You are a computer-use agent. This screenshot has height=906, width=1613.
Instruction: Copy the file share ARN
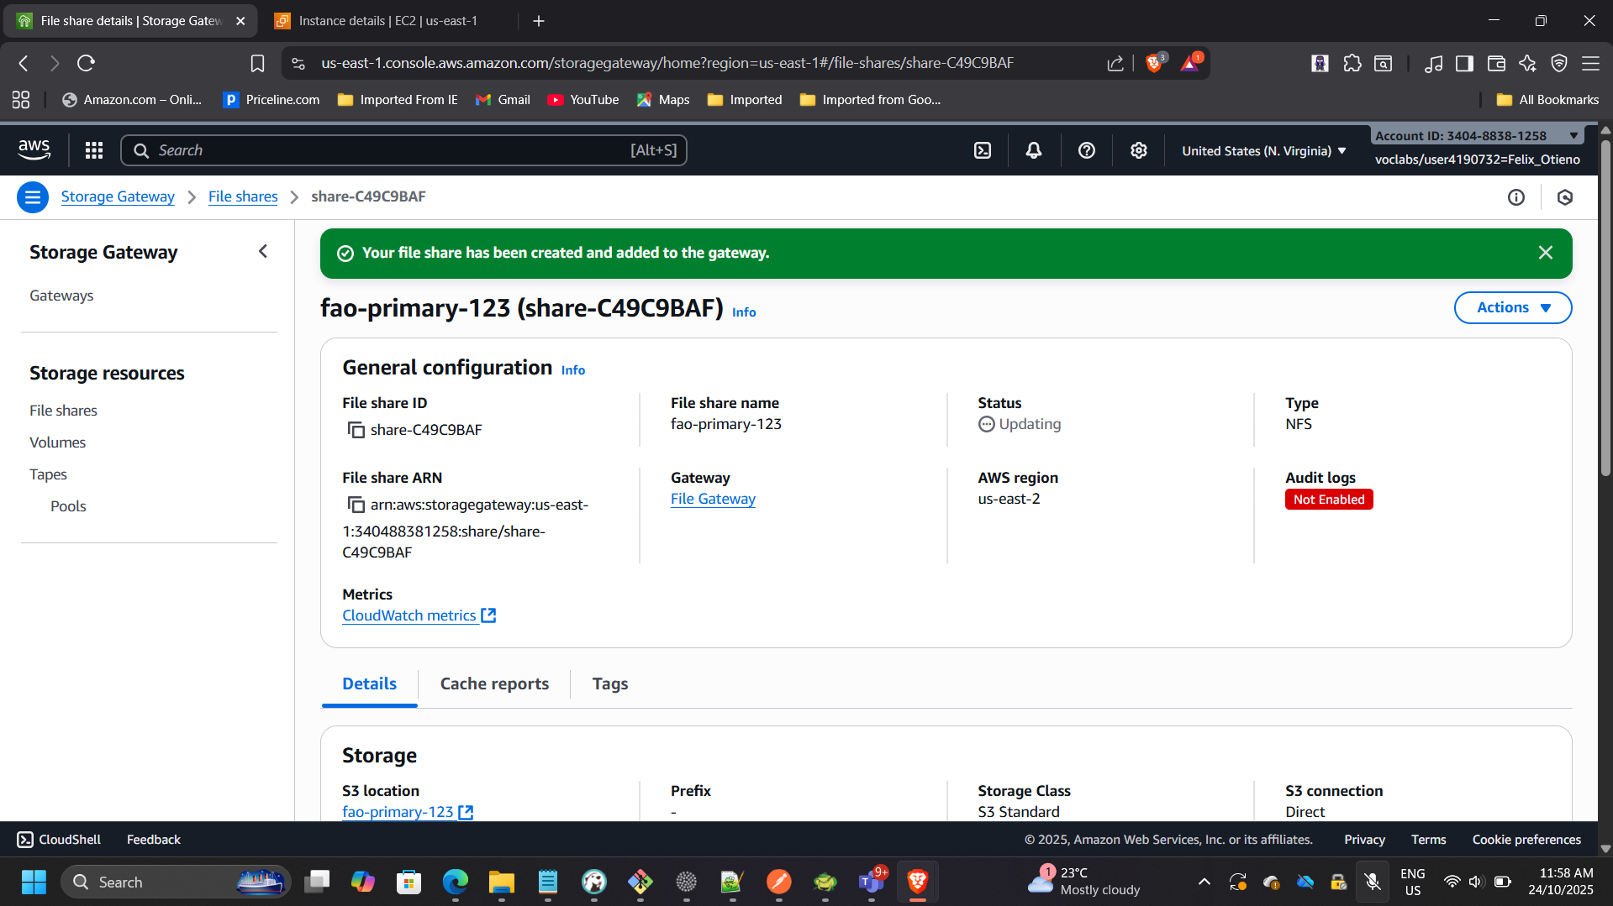pyautogui.click(x=355, y=504)
